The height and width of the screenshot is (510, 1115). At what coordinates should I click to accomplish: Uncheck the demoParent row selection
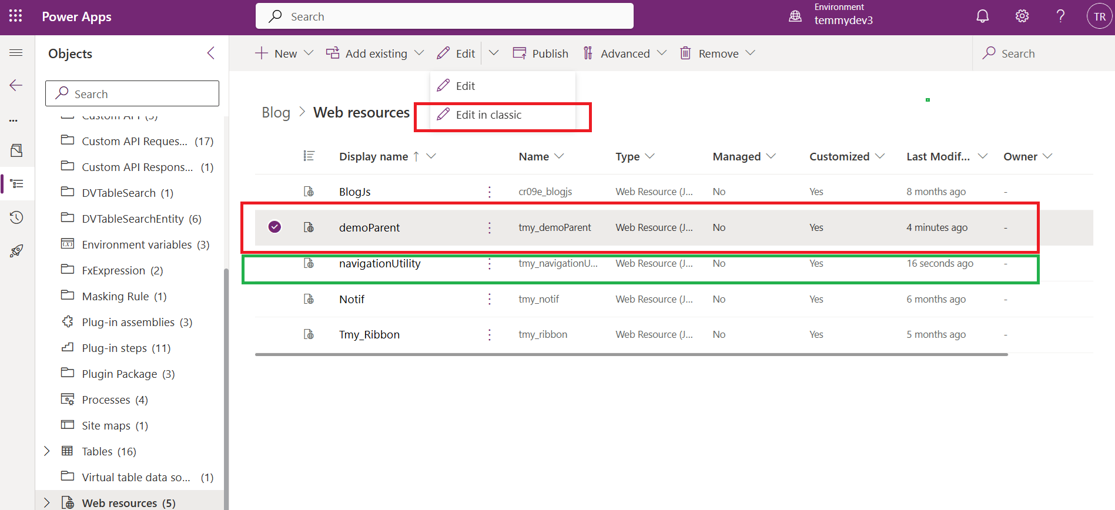274,227
